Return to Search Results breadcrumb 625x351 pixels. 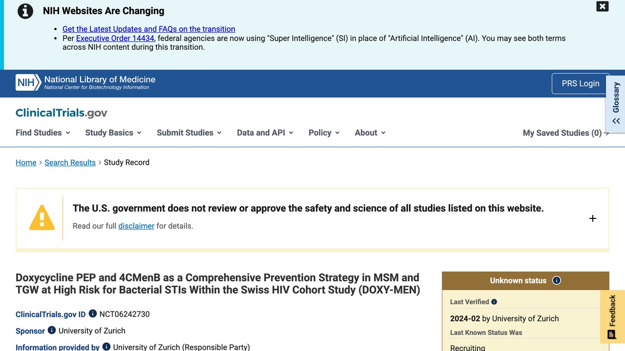(x=70, y=162)
